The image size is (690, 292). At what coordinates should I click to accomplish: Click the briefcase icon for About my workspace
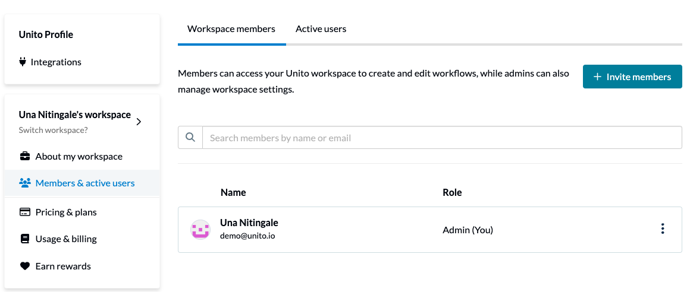coord(25,156)
